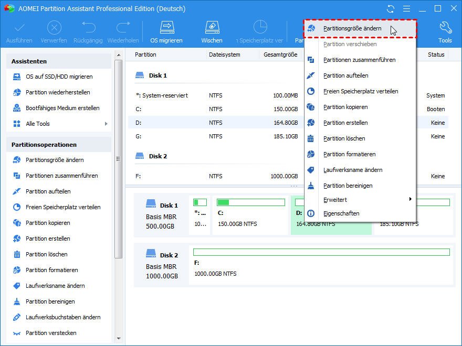
Task: Choose Partition formatieren in context menu
Action: 360,155
